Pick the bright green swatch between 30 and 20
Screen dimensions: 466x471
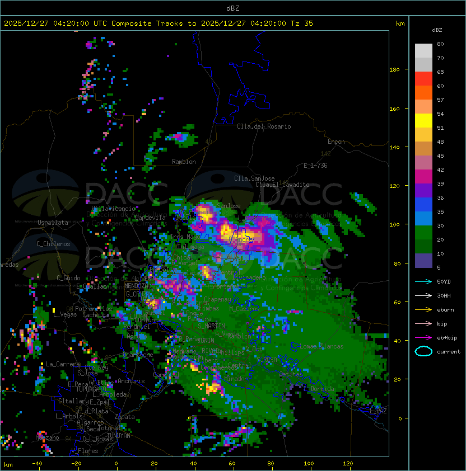tap(423, 233)
